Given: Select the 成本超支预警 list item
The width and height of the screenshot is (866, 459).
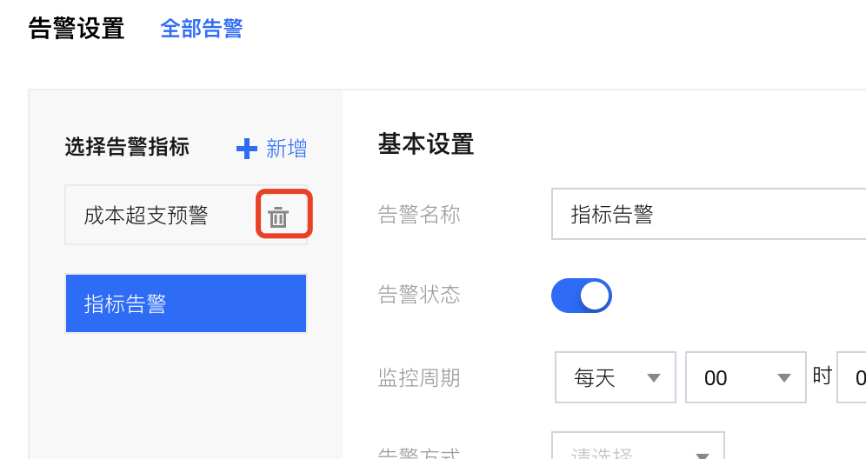Looking at the screenshot, I should [146, 216].
